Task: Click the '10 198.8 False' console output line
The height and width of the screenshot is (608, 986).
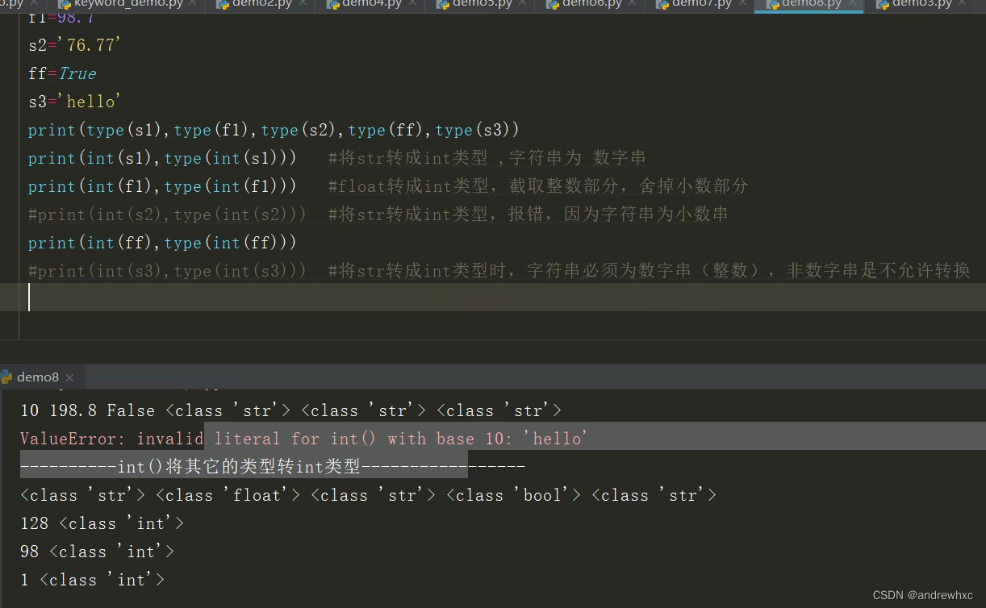Action: pyautogui.click(x=290, y=410)
